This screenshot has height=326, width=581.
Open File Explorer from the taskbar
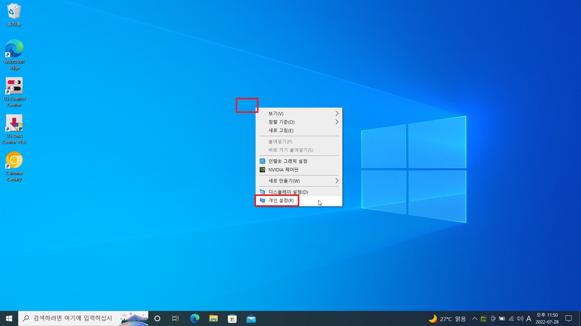[x=213, y=318]
